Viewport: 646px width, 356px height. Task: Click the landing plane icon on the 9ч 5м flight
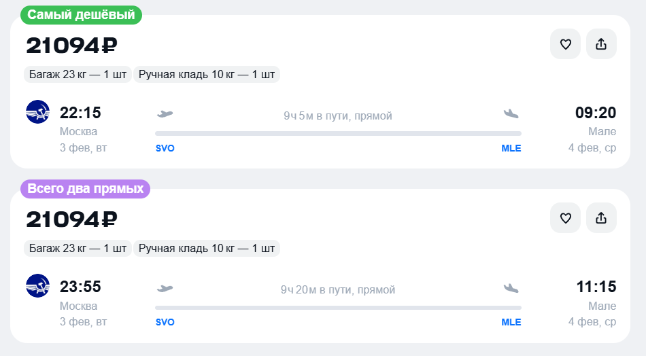coord(511,113)
